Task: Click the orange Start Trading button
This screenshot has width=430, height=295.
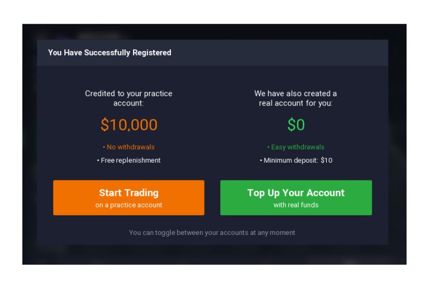Action: [128, 194]
